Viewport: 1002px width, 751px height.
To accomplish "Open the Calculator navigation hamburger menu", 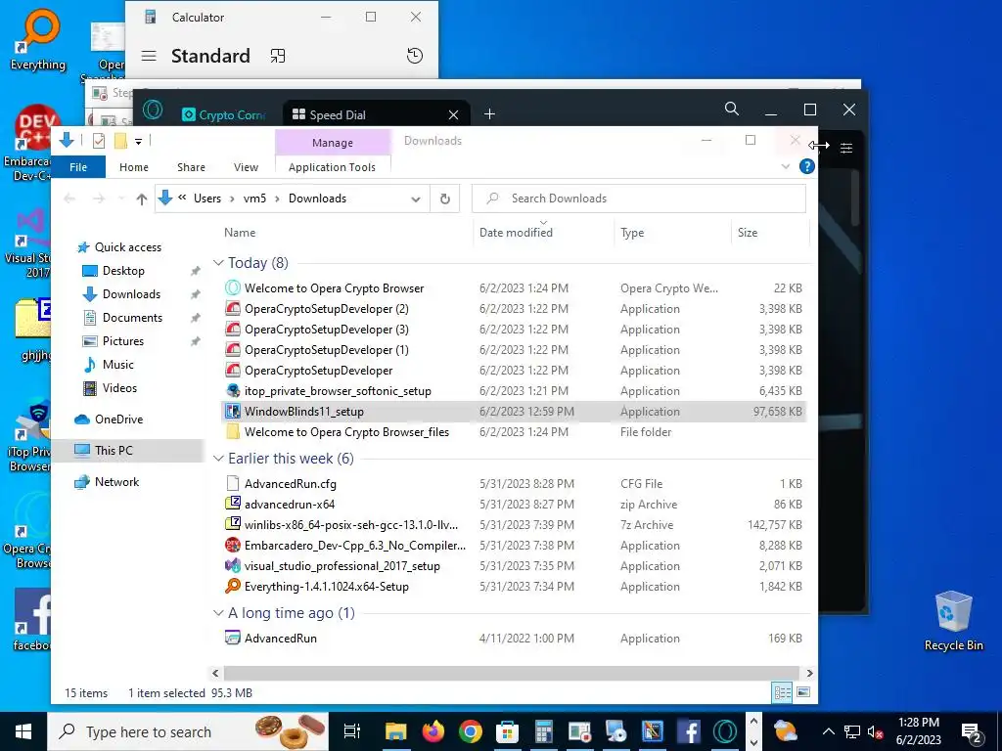I will (x=149, y=56).
